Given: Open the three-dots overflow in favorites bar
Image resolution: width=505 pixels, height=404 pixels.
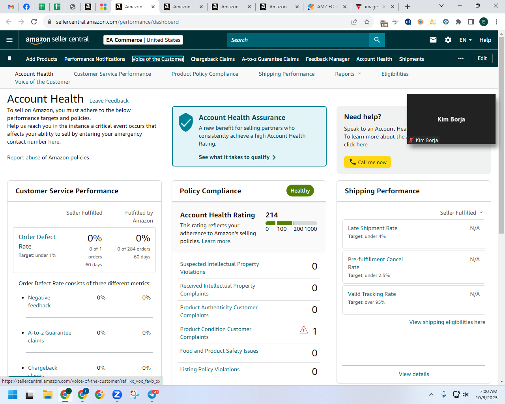Looking at the screenshot, I should click(x=461, y=58).
